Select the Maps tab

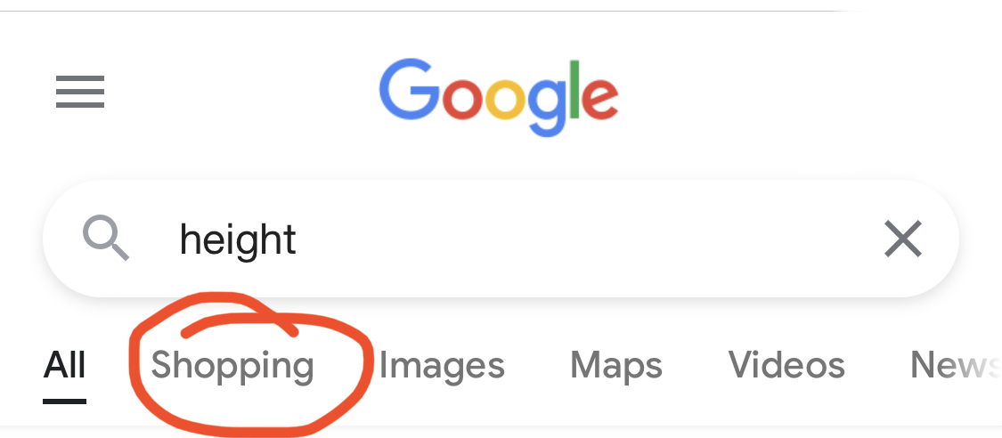click(x=616, y=365)
